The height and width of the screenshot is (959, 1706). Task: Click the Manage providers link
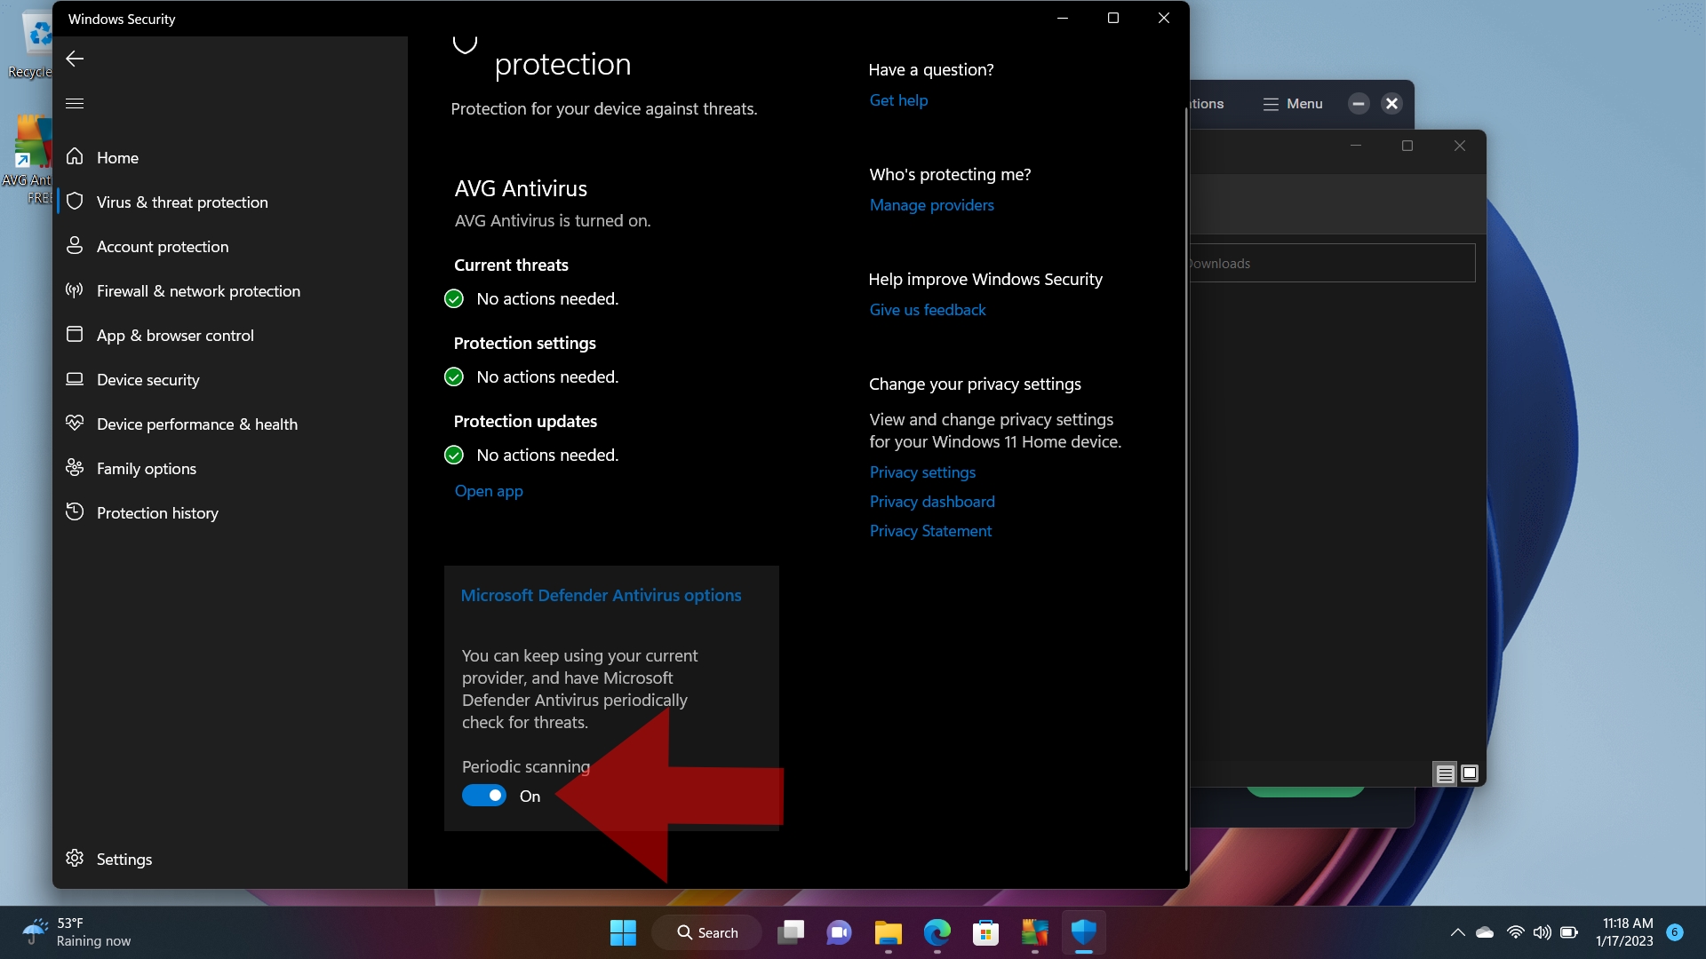pos(931,205)
